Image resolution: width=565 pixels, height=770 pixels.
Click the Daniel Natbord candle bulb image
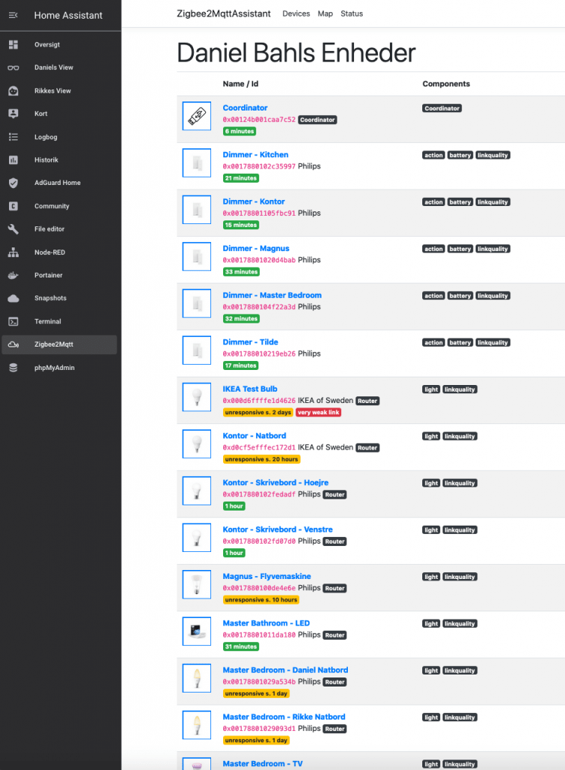point(197,678)
